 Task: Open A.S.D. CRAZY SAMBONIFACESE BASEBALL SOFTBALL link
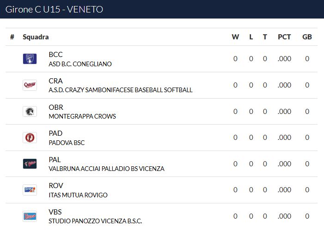tap(121, 90)
